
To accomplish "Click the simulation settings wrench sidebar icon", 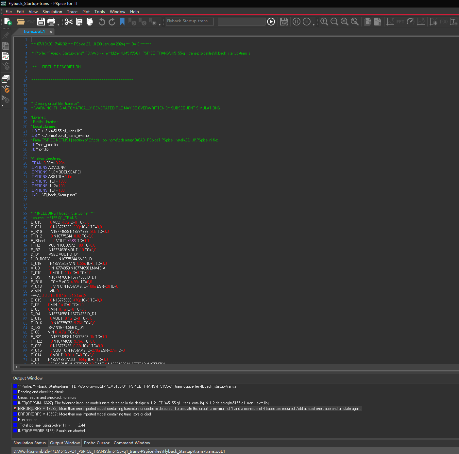I will coord(6,99).
